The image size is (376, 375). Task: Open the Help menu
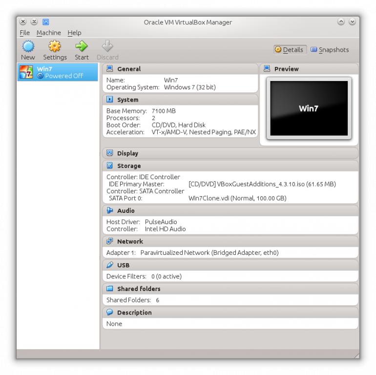[74, 33]
